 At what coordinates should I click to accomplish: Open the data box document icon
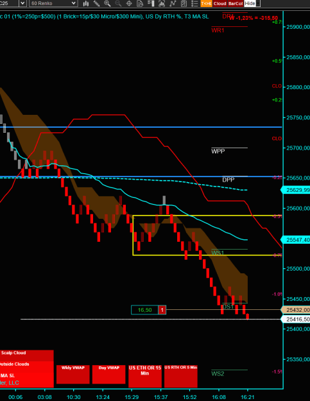tap(140, 3)
